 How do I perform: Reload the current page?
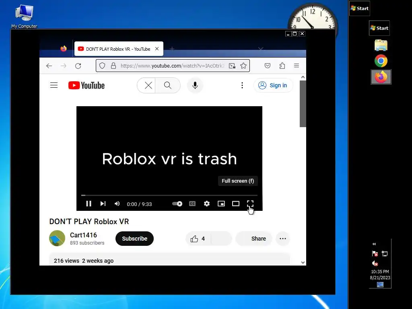click(78, 66)
